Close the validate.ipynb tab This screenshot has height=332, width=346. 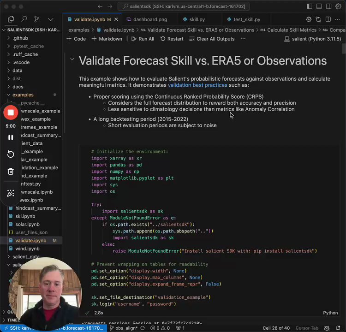tap(116, 20)
